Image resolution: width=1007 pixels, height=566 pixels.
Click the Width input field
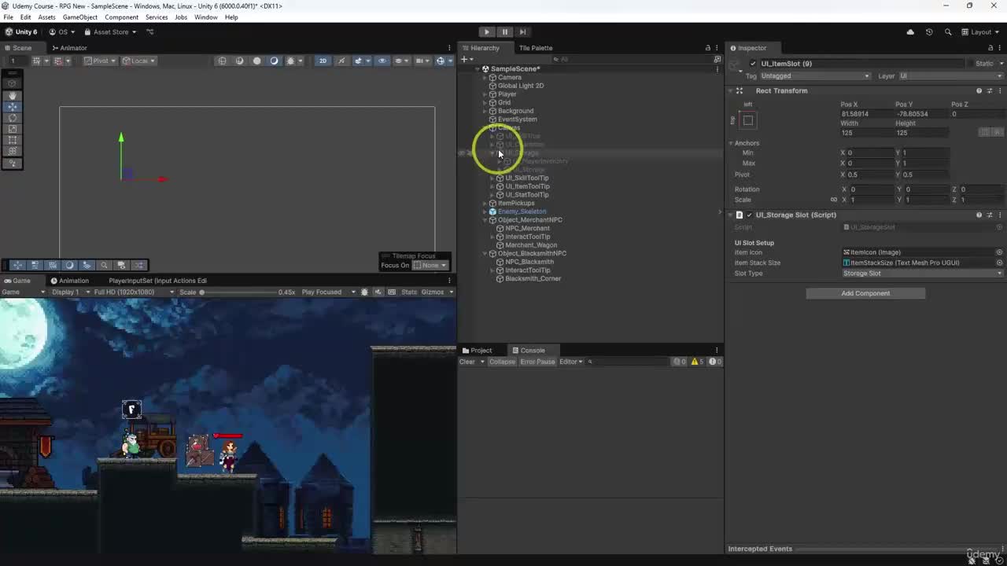click(x=865, y=133)
